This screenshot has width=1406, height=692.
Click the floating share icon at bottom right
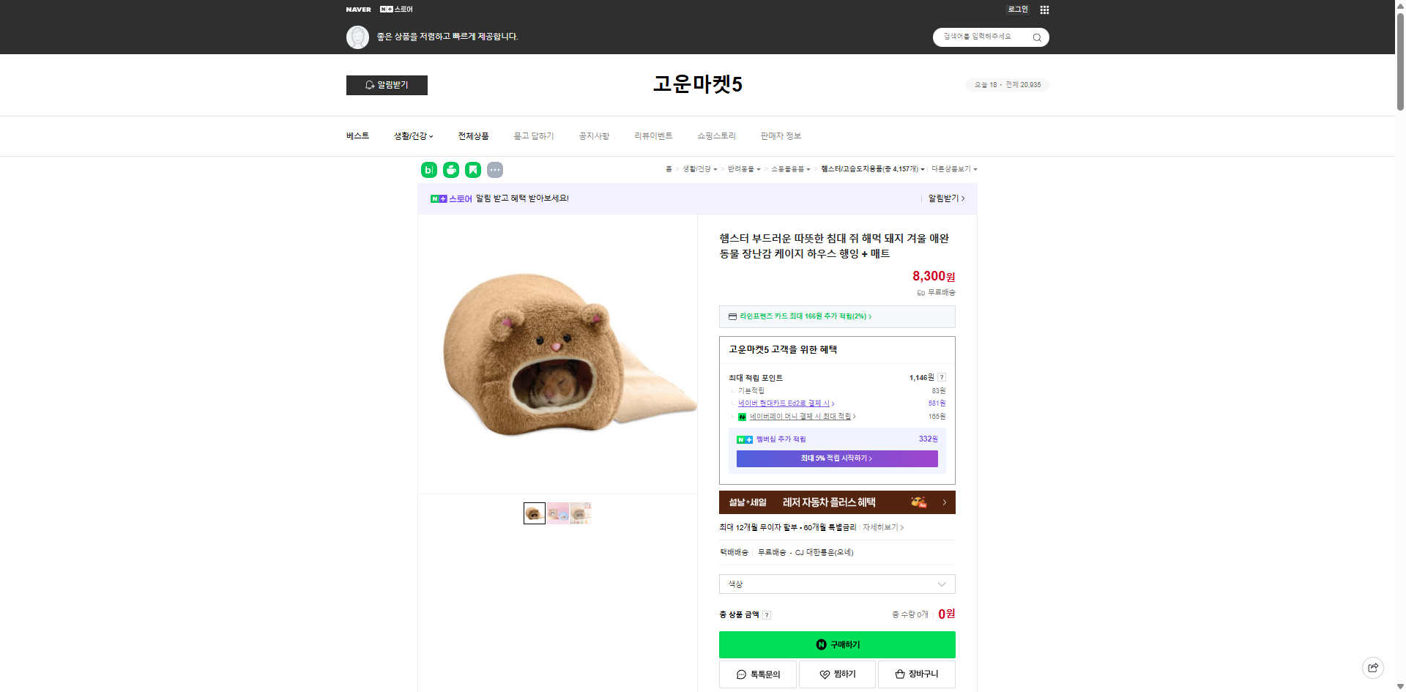coord(1372,667)
